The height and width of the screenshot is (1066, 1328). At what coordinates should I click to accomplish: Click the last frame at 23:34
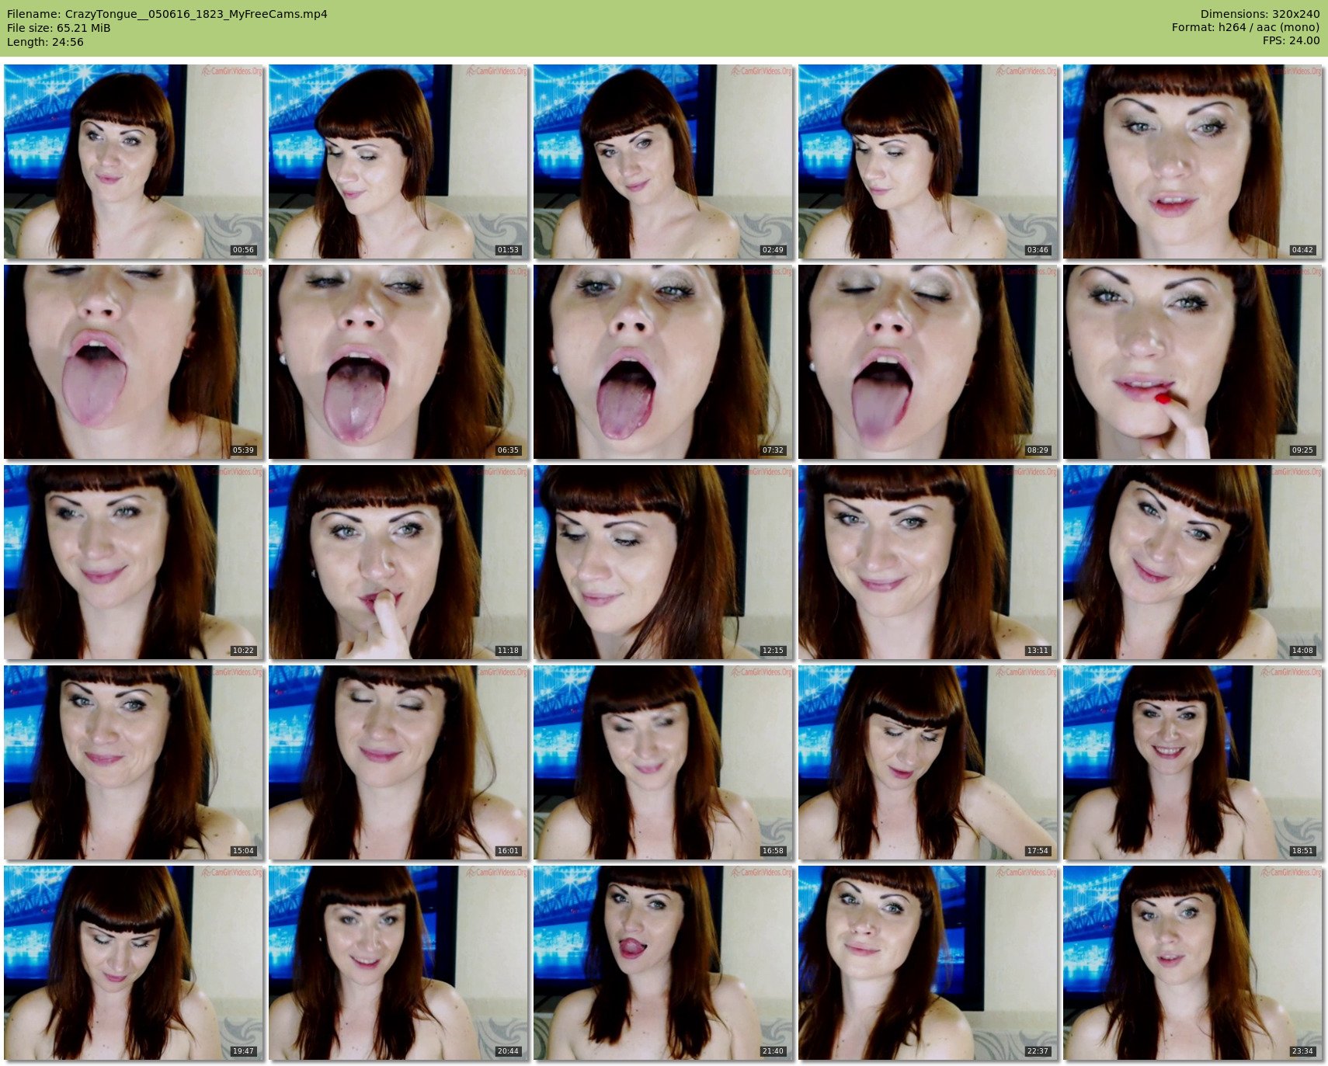(x=1193, y=963)
